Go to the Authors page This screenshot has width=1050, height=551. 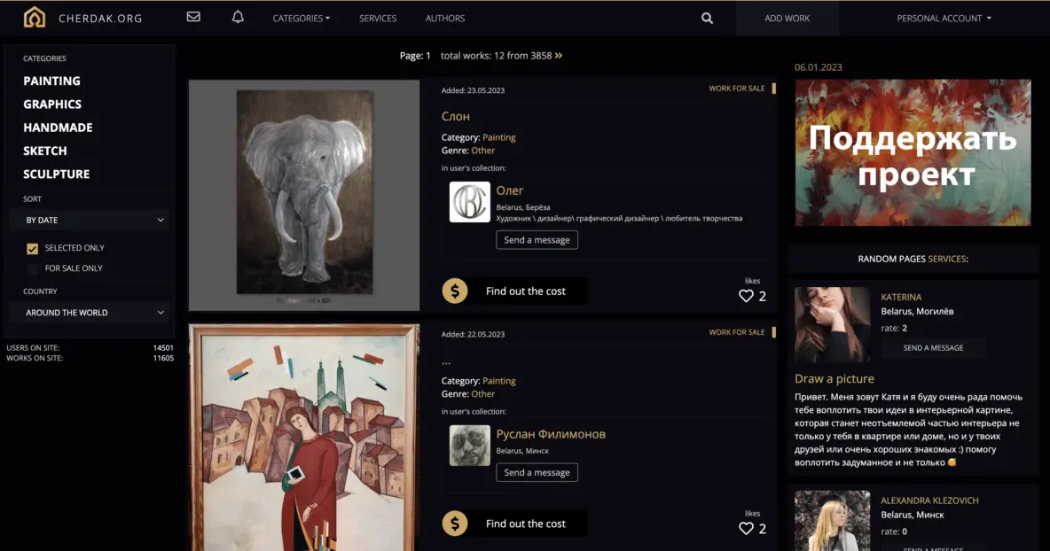tap(444, 18)
